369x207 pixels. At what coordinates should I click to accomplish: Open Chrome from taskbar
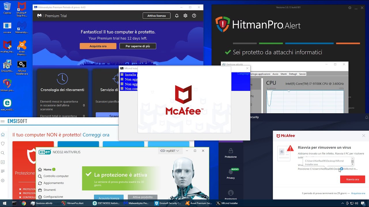[x=24, y=203]
